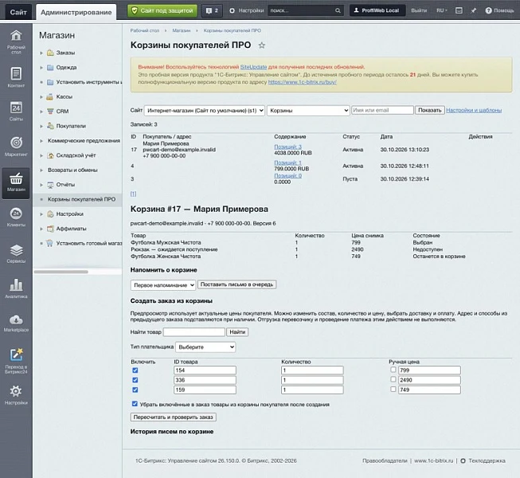Open the Тип плательщика dropdown
The image size is (520, 478).
tap(205, 347)
